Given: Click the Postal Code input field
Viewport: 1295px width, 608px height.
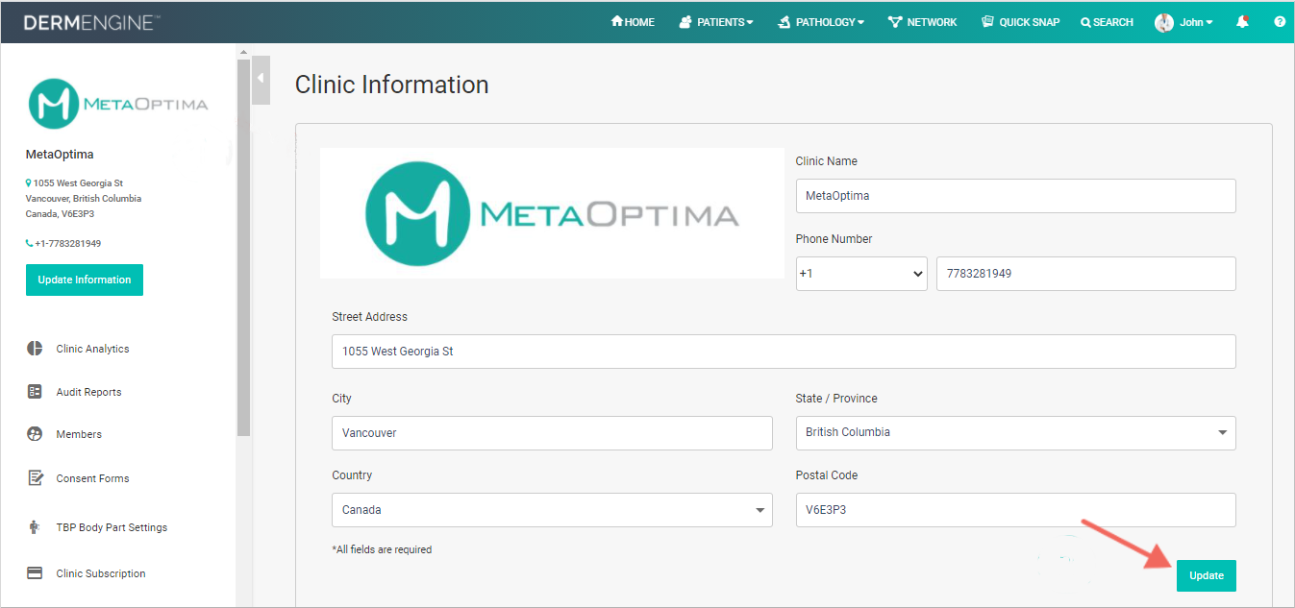Looking at the screenshot, I should tap(1015, 510).
